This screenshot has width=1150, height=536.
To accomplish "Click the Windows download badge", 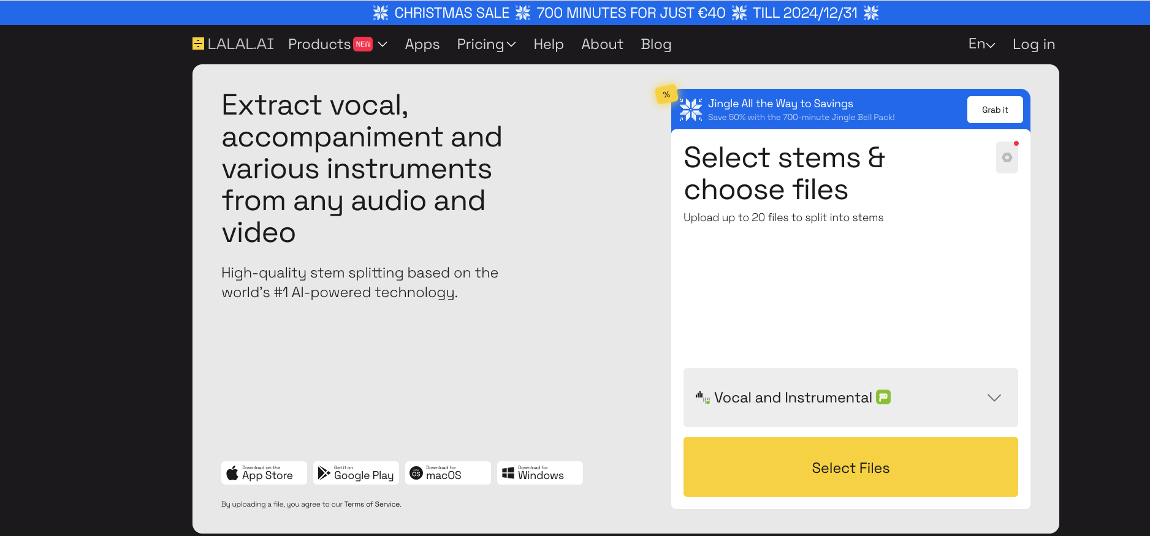I will point(540,473).
